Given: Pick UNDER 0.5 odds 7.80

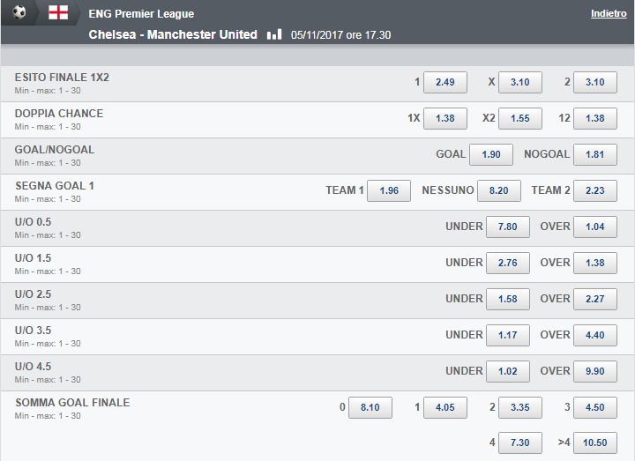Looking at the screenshot, I should pos(508,227).
